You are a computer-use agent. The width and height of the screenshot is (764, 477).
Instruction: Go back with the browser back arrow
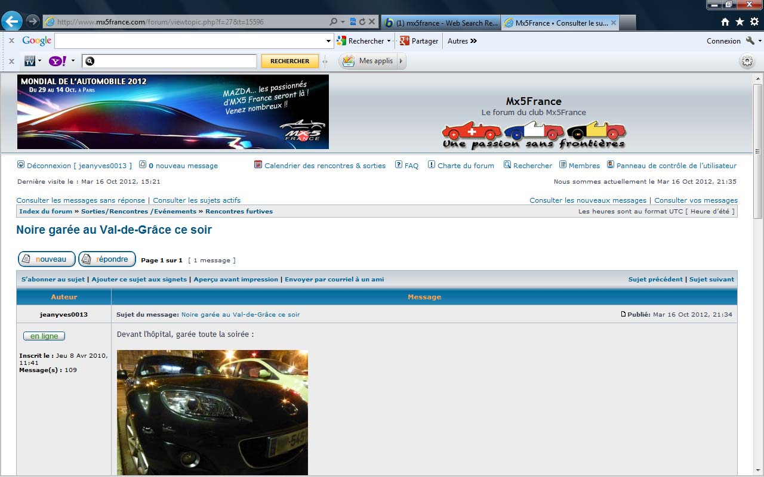point(12,21)
